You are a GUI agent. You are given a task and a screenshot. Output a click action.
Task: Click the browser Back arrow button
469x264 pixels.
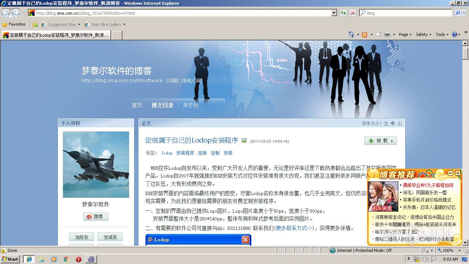click(5, 13)
